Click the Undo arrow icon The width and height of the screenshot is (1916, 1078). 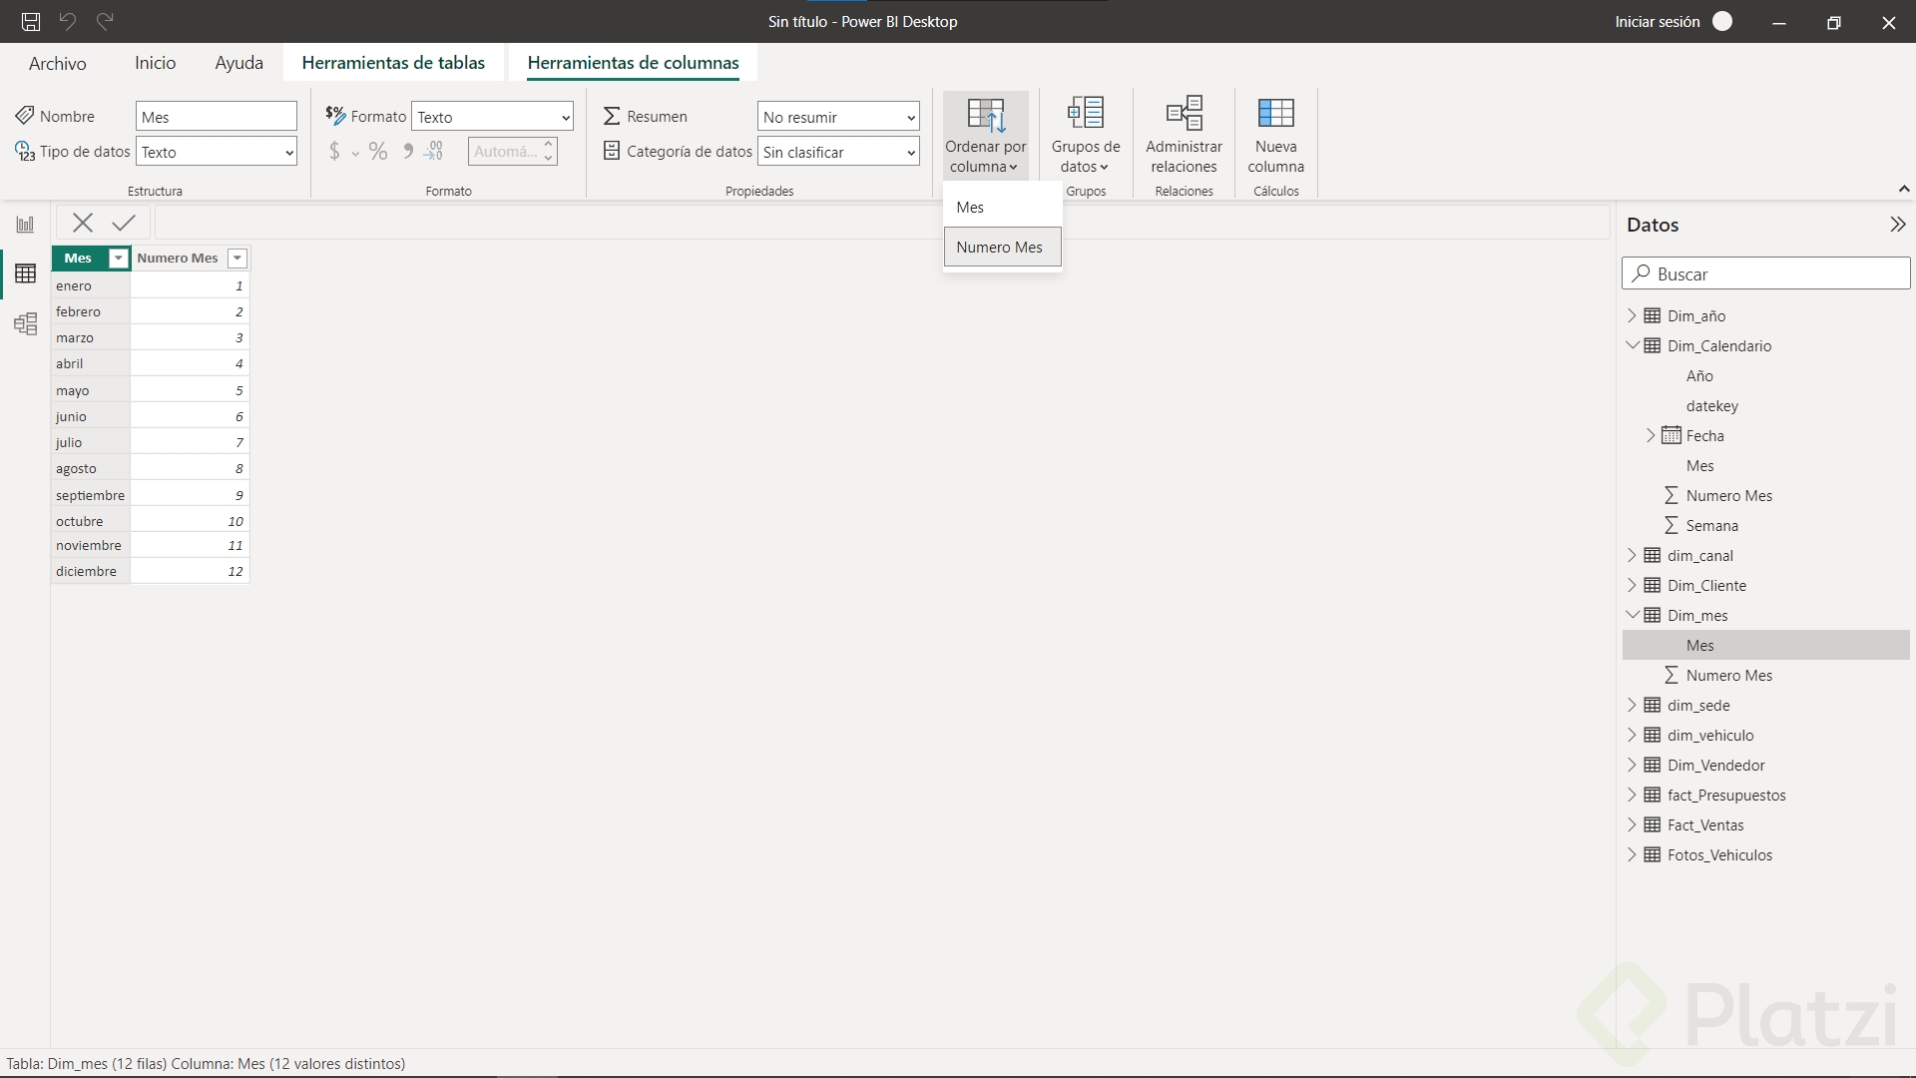tap(68, 21)
